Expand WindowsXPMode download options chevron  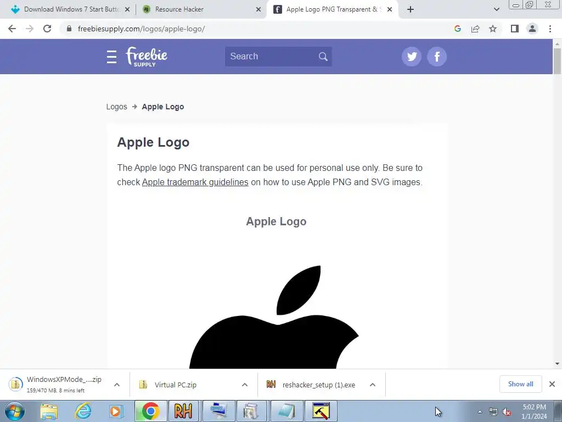[117, 385]
